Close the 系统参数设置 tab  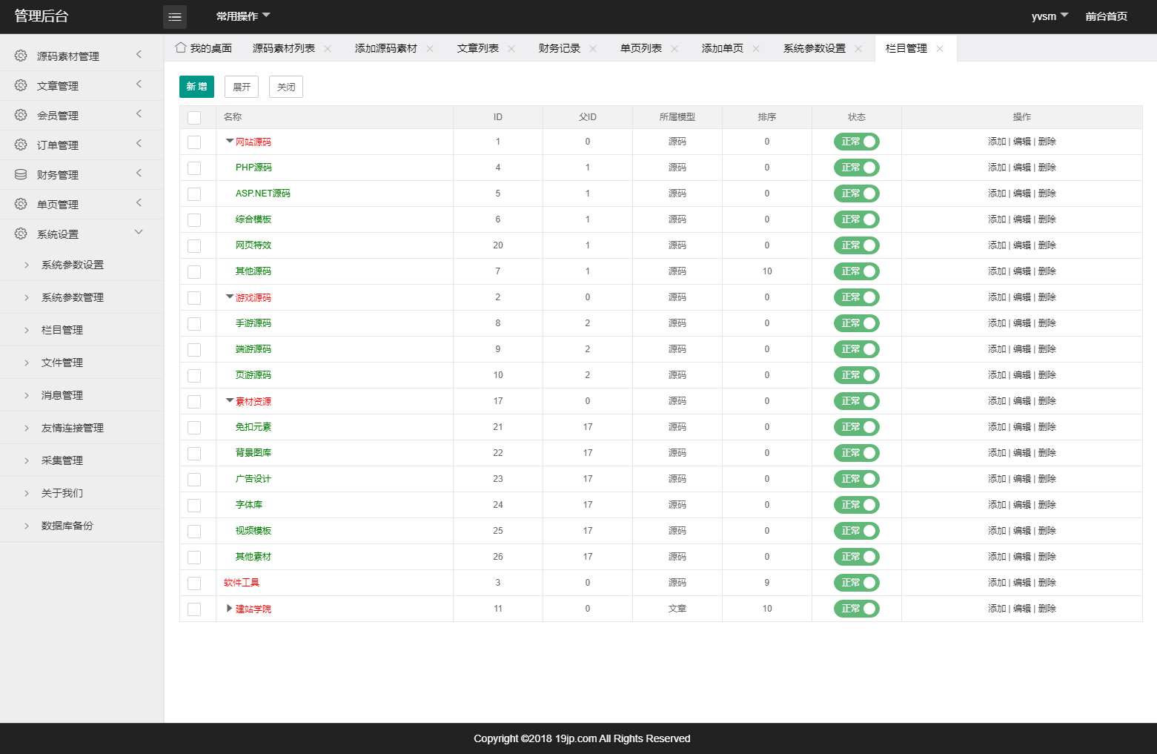pos(858,48)
